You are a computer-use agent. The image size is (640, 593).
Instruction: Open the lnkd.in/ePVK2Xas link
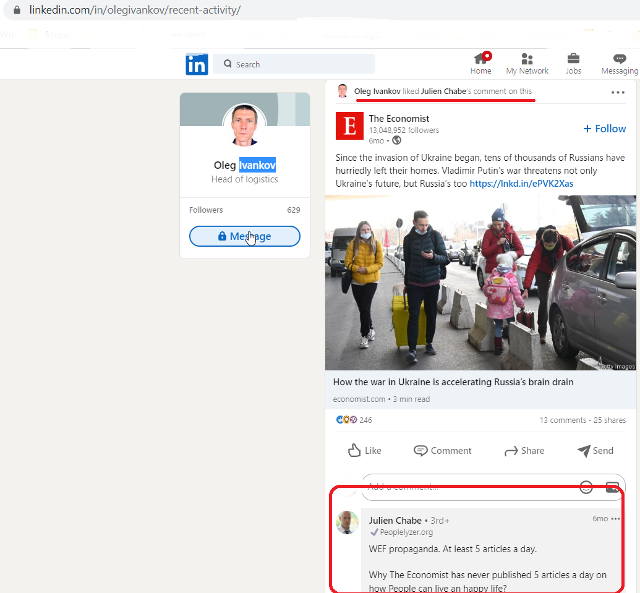[x=521, y=184]
